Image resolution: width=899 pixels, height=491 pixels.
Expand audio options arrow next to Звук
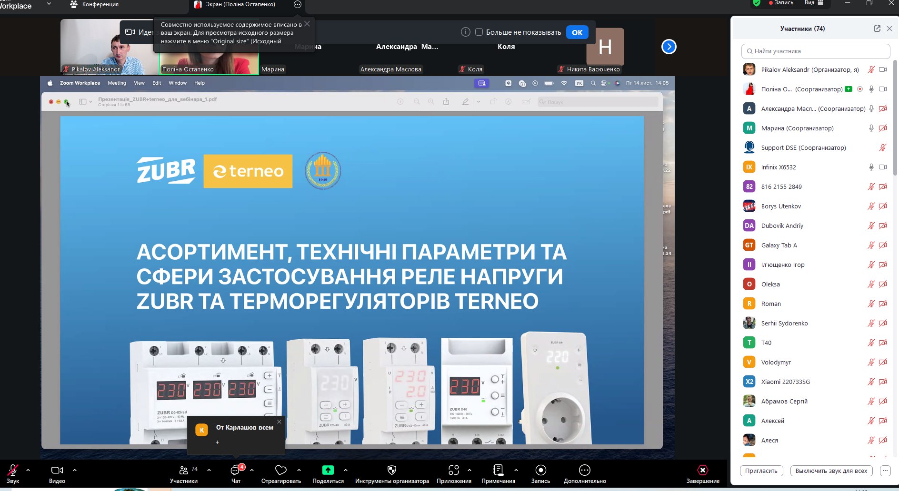[x=28, y=470]
